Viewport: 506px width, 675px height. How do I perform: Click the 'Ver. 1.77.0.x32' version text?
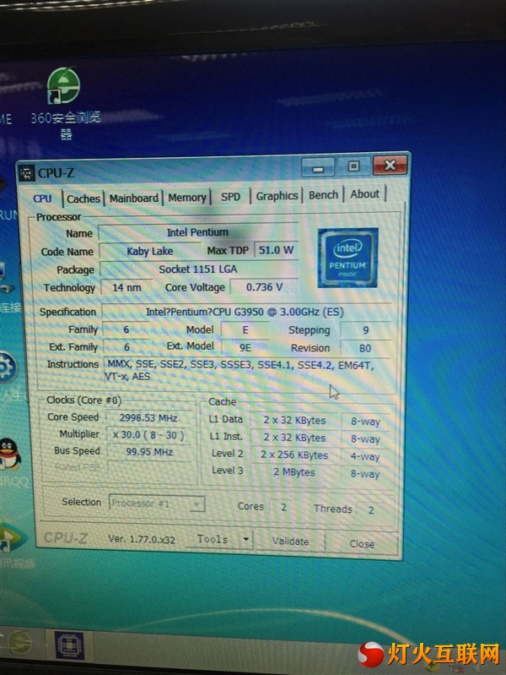click(x=142, y=539)
